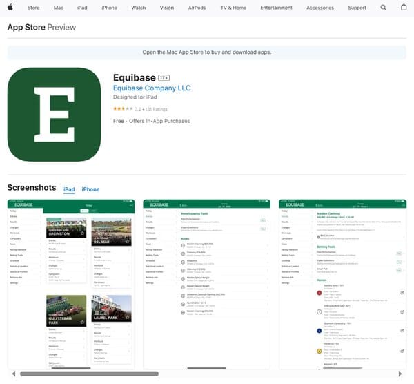Click the horizontal screenshots scrollbar thumb
Screen dimensions: 414x384
pyautogui.click(x=89, y=374)
